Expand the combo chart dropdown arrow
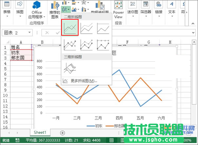 (88, 9)
